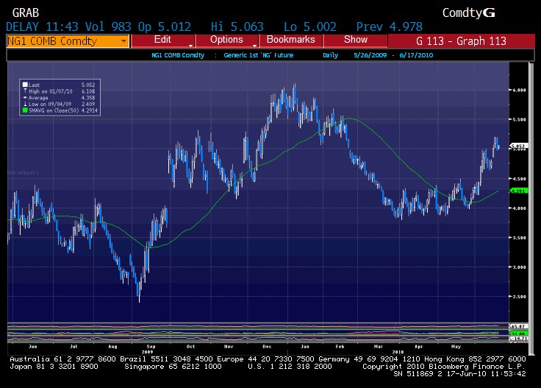Select the G 113 - Graph 113 title
This screenshot has width=541, height=388.
[x=461, y=40]
